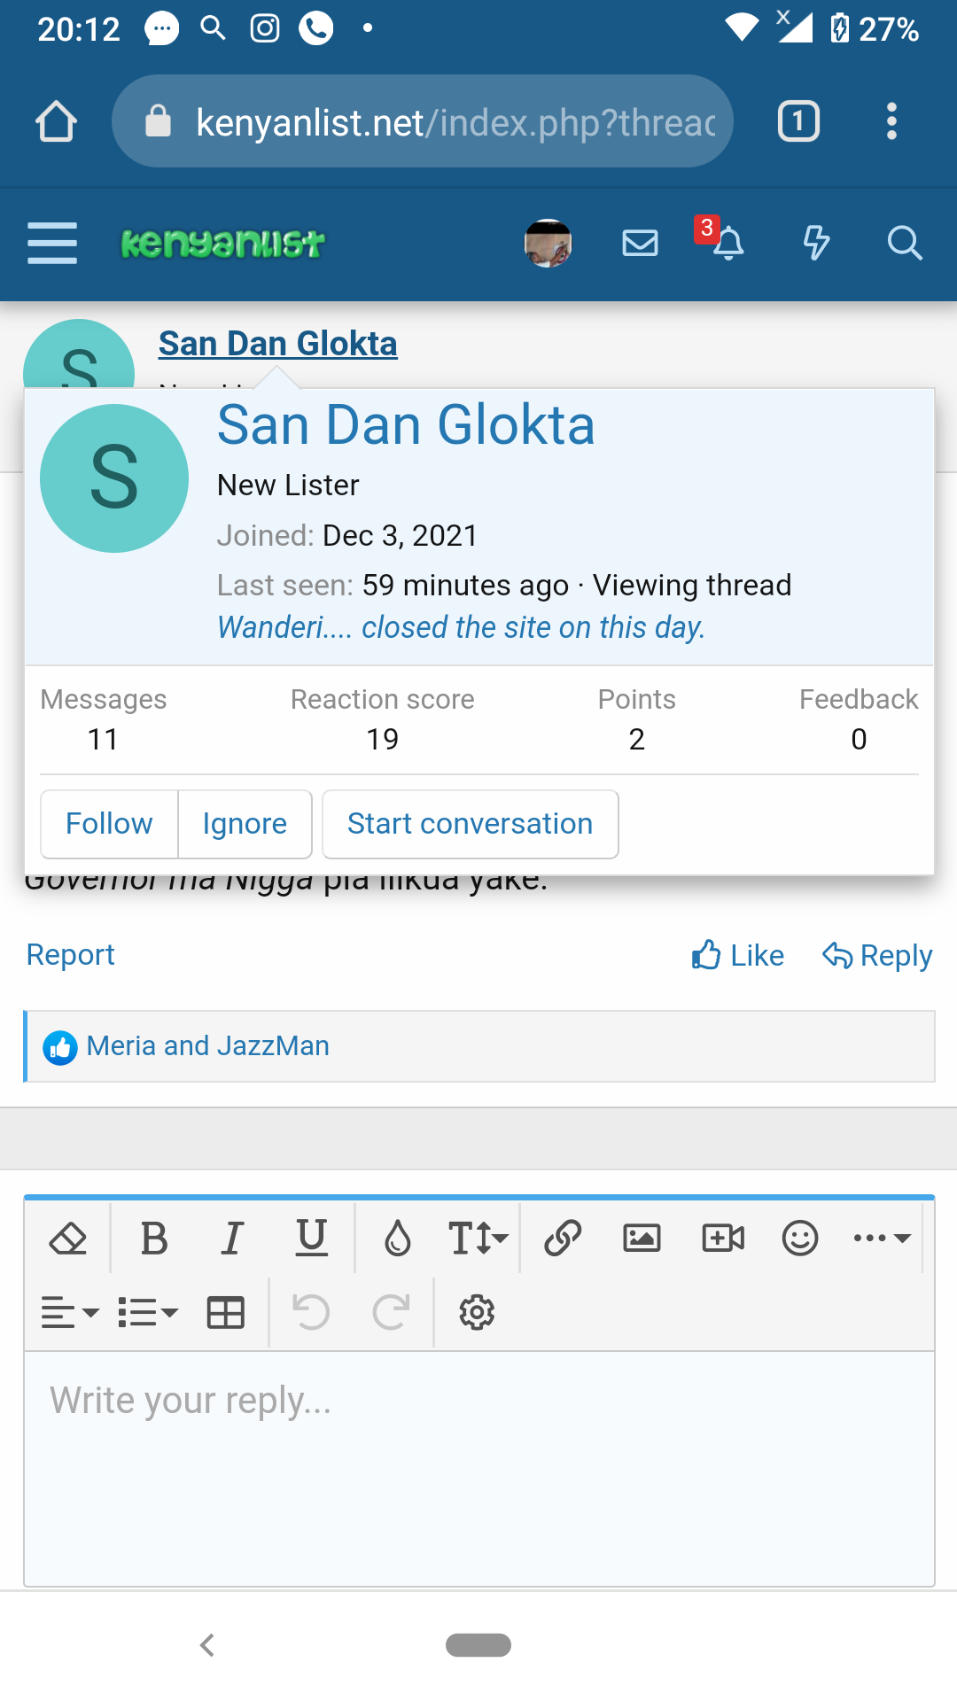Toggle bold formatting in the editor
Image resolution: width=957 pixels, height=1701 pixels.
(x=154, y=1238)
